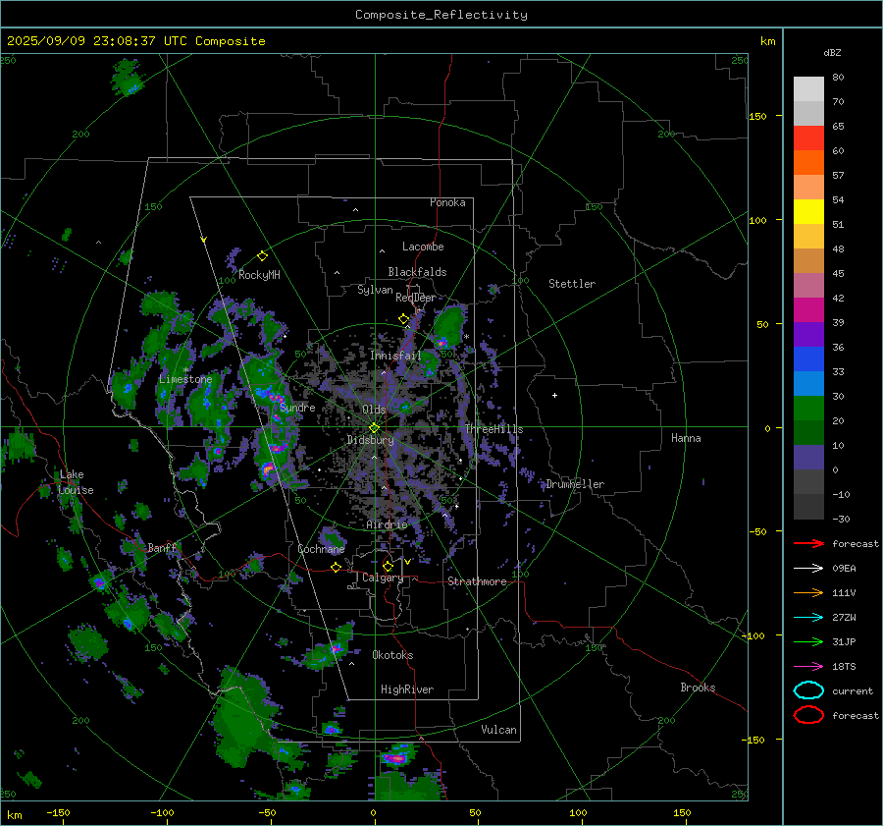The height and width of the screenshot is (826, 883).
Task: Click the 'current' legend label
Action: 853,690
